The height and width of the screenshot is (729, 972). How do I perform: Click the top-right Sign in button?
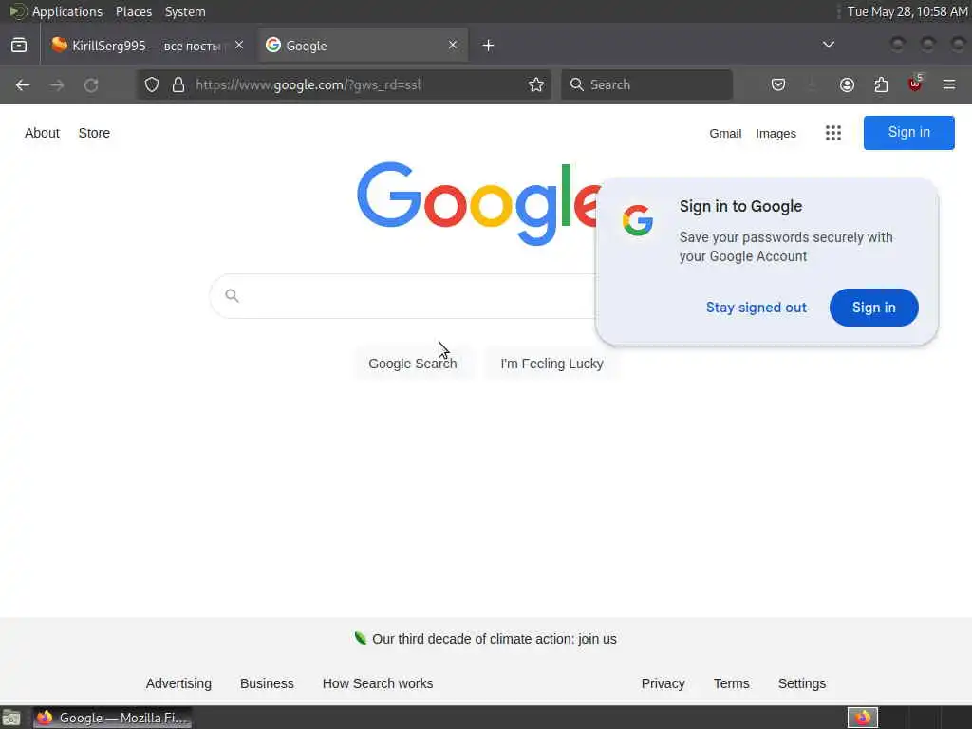[x=908, y=133]
